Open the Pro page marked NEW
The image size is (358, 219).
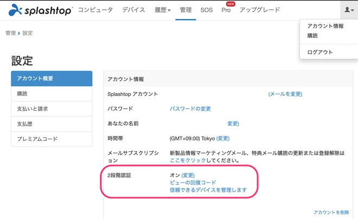[x=226, y=10]
